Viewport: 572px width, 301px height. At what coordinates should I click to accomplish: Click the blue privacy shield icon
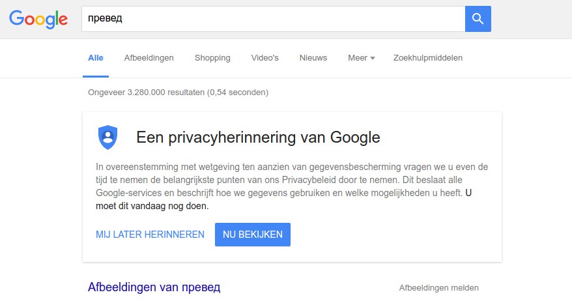click(107, 137)
